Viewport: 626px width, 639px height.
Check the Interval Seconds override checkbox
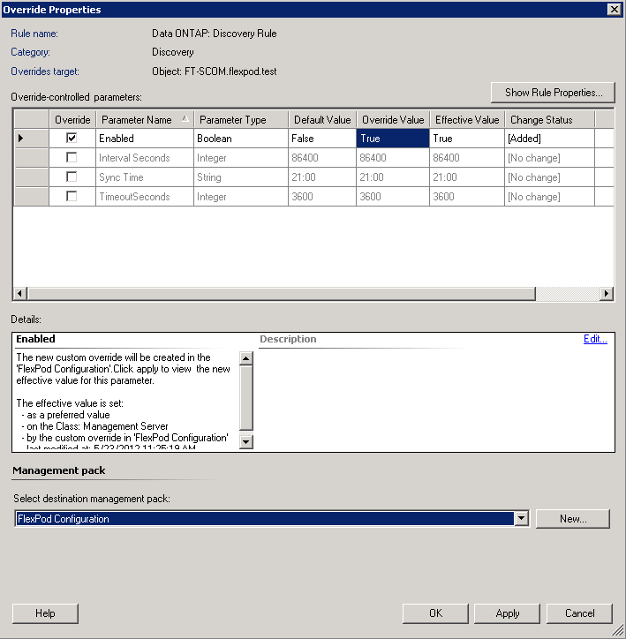[x=72, y=158]
